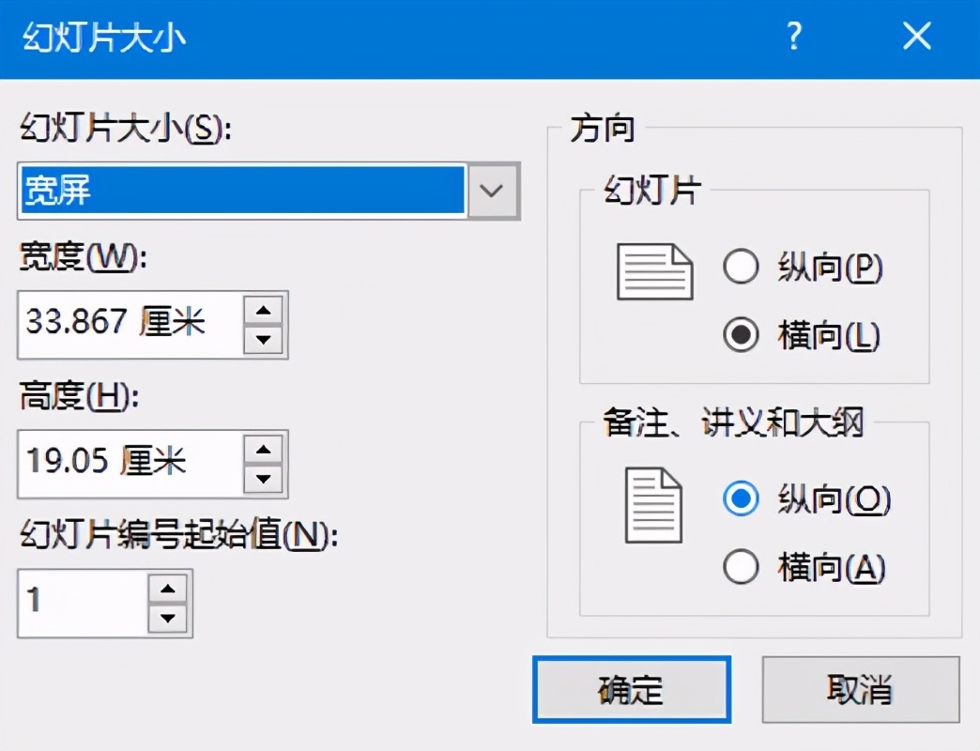Select 横向(A) for notes and handouts
980x751 pixels.
click(x=742, y=566)
